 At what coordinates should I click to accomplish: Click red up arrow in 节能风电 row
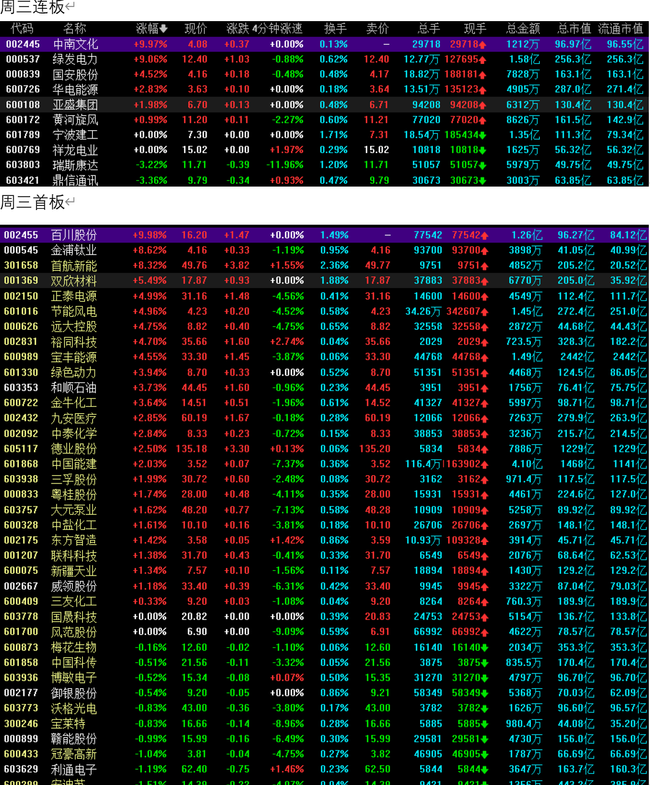(x=485, y=312)
